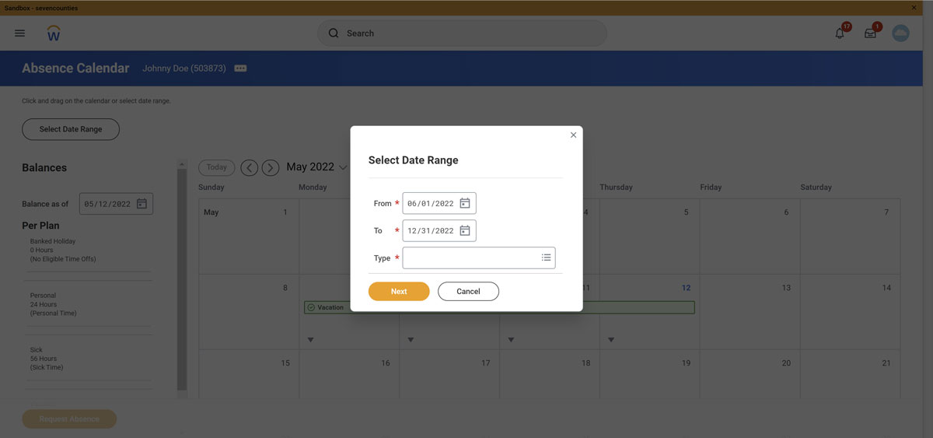This screenshot has height=438, width=933.
Task: Close the Select Date Range dialog
Action: (x=573, y=135)
